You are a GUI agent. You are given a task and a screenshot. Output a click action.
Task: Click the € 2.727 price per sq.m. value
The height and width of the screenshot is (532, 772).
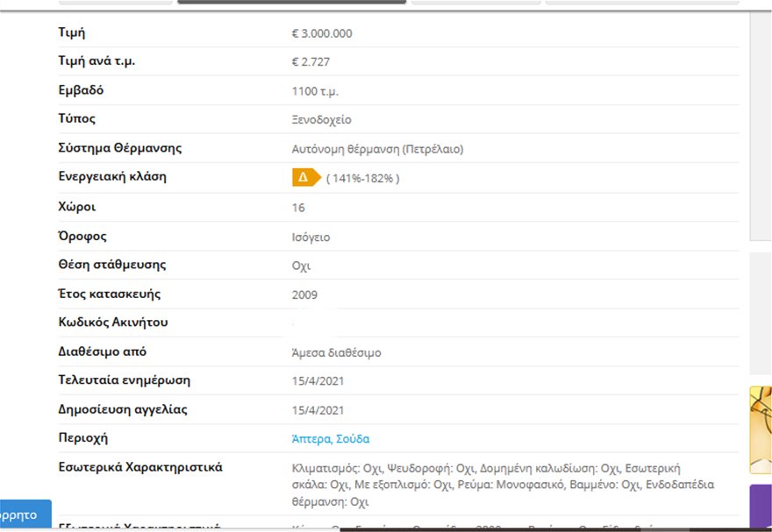point(311,62)
